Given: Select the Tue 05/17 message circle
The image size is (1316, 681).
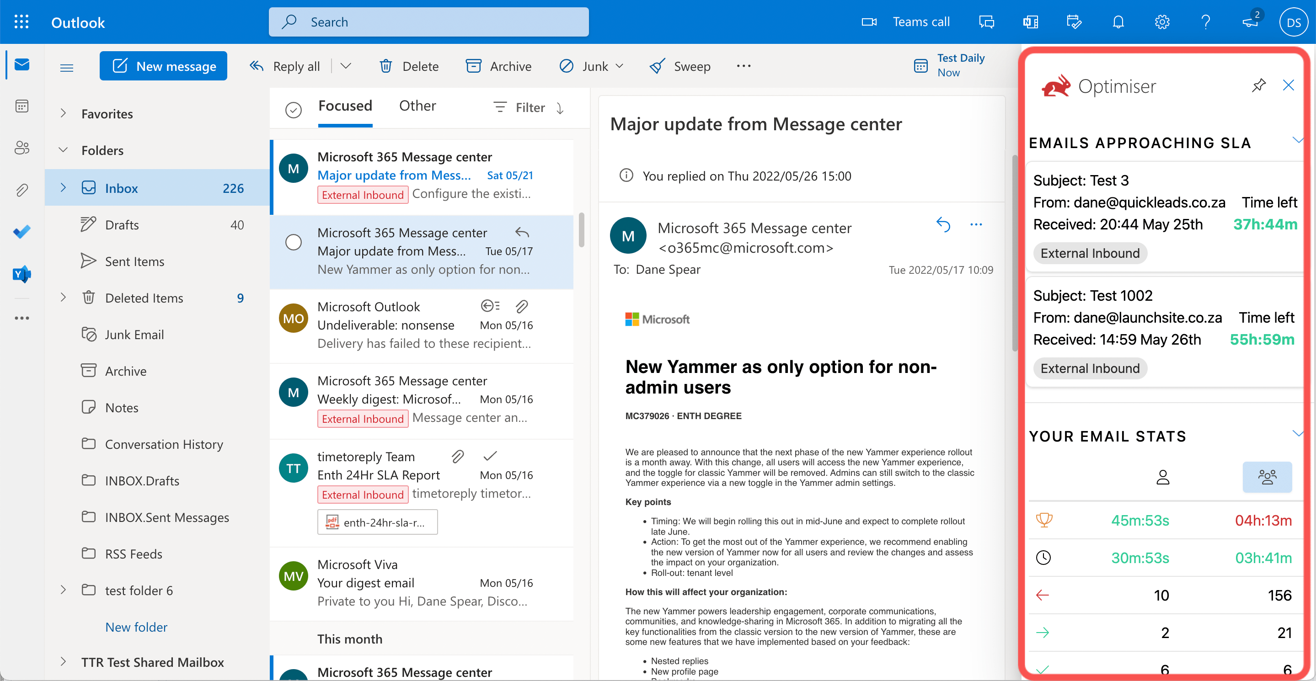Looking at the screenshot, I should [293, 242].
